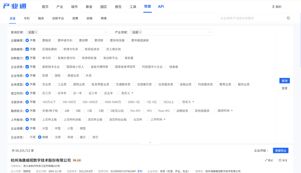Click the 关注 star icon button
Screen dimensions: 301x173
(283, 160)
